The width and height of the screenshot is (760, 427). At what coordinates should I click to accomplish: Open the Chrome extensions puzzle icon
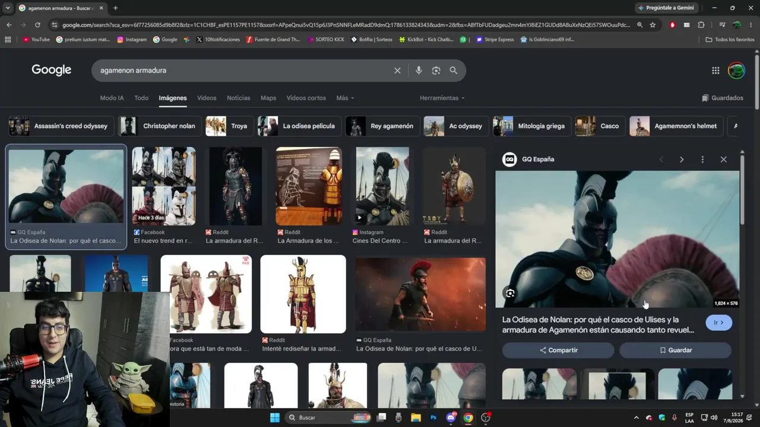point(701,25)
